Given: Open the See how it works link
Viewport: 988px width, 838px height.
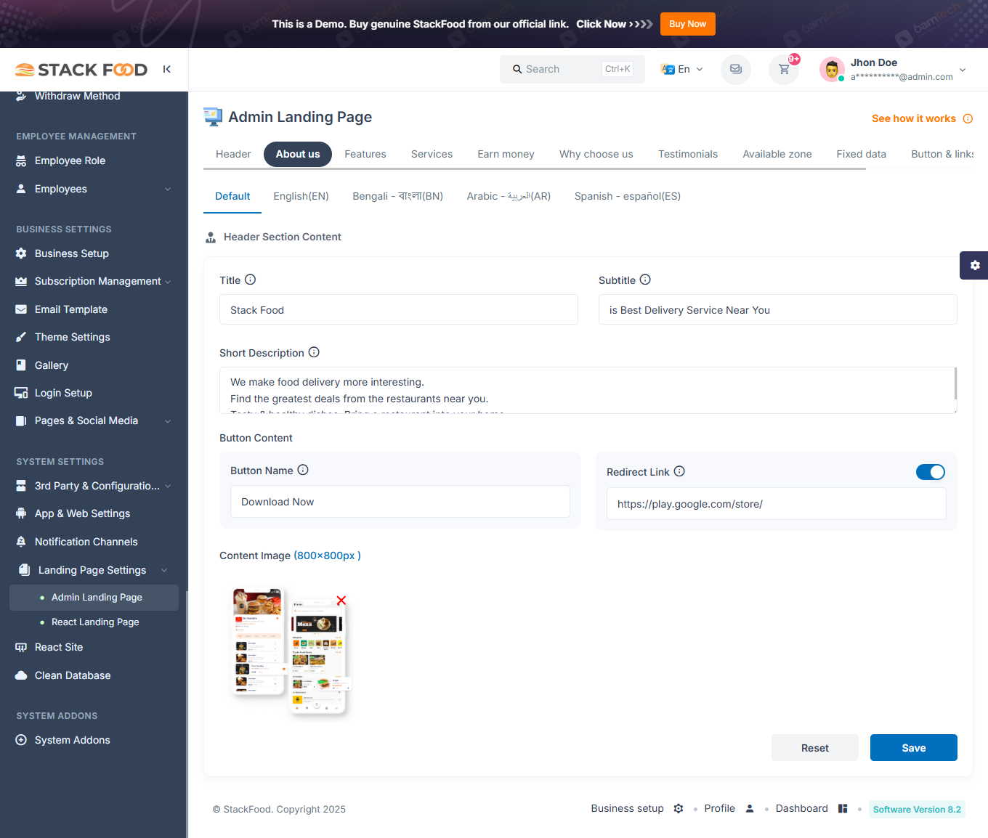Looking at the screenshot, I should tap(913, 118).
